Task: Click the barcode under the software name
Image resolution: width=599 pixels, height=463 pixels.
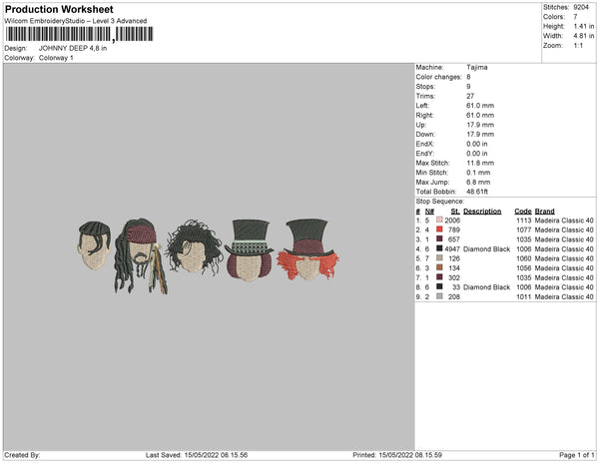Action: pyautogui.click(x=80, y=34)
